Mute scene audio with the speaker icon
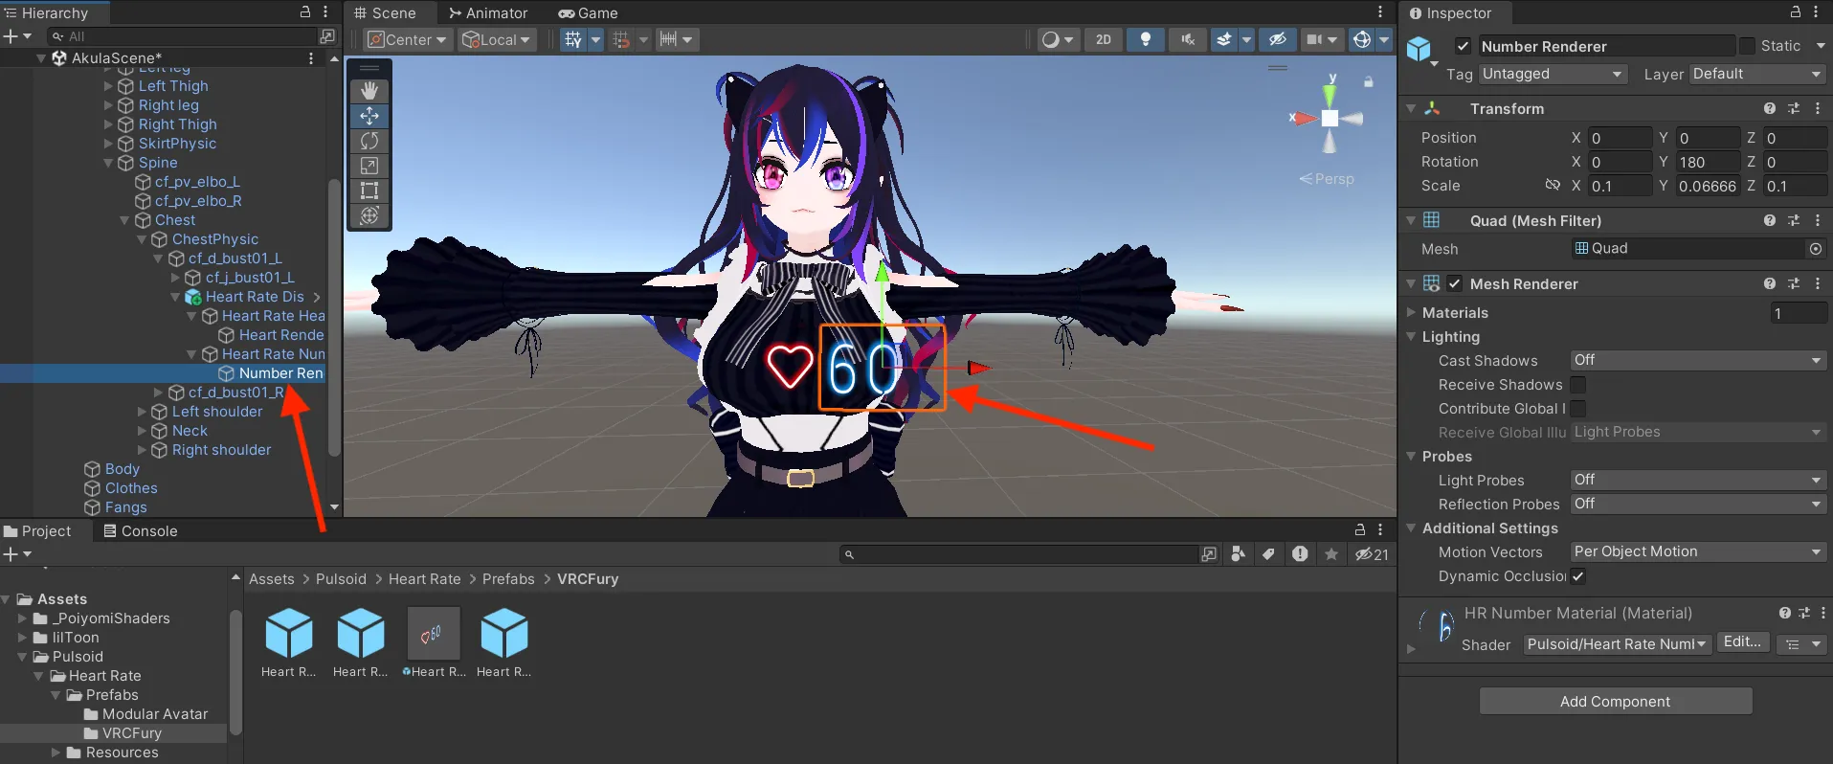Image resolution: width=1833 pixels, height=764 pixels. 1188,39
